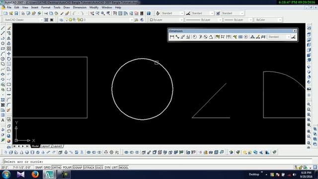Click the MODEL button in status bar
This screenshot has height=179, width=318.
pyautogui.click(x=124, y=168)
